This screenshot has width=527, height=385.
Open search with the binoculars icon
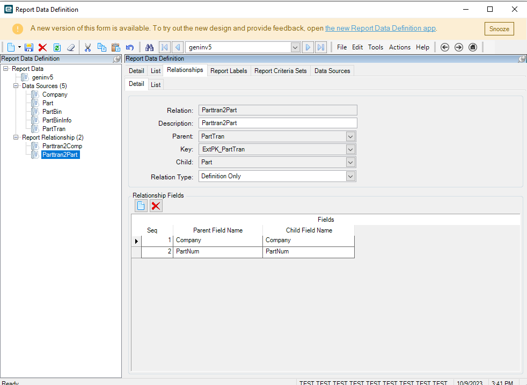(150, 47)
